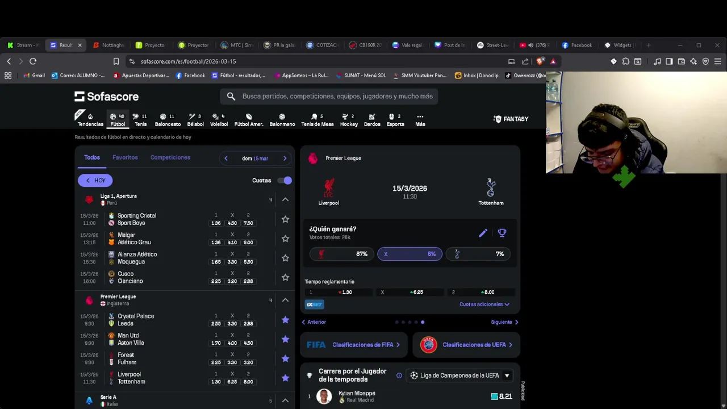Screen dimensions: 727x409
Task: Select the Dardos sport icon
Action: click(x=372, y=120)
